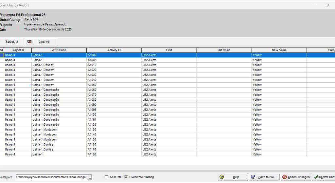
Task: Select Activity ID A1100 cell
Action: (x=114, y=115)
